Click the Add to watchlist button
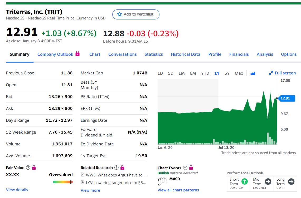 (136, 14)
